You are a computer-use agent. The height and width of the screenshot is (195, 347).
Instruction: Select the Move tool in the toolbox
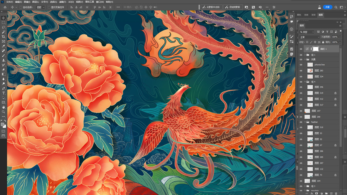coord(3,18)
